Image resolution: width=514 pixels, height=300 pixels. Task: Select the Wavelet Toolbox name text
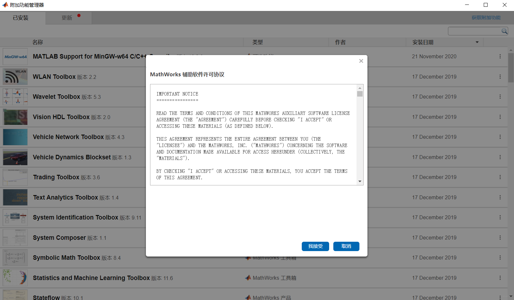click(x=56, y=97)
